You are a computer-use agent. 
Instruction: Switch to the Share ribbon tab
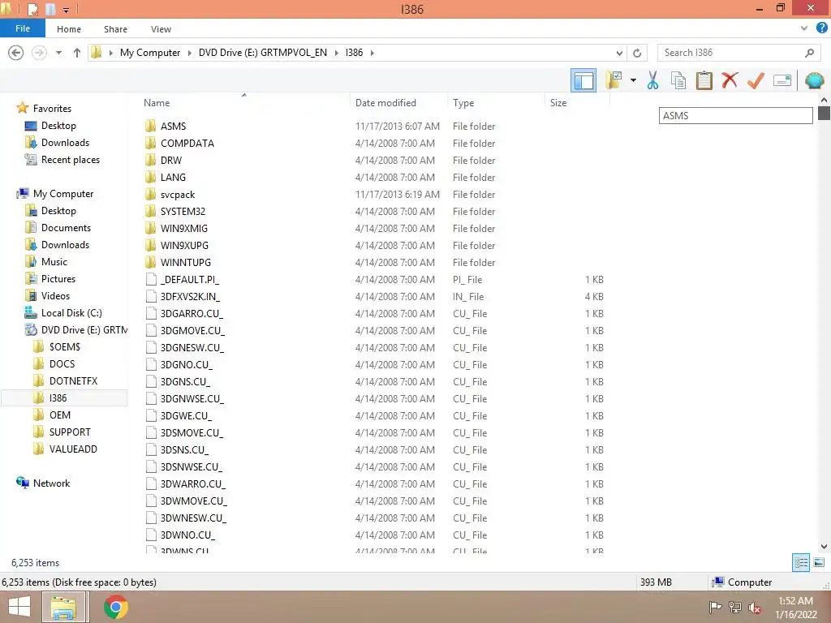pos(115,29)
